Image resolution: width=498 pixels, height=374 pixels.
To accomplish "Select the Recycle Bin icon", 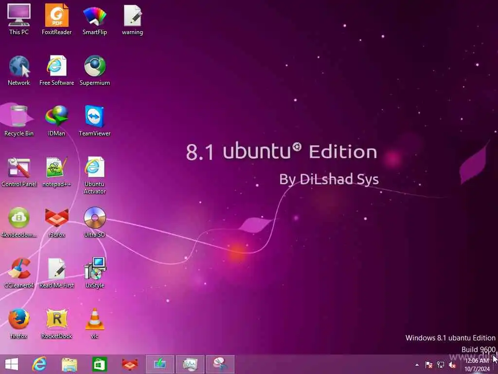I will click(x=19, y=121).
